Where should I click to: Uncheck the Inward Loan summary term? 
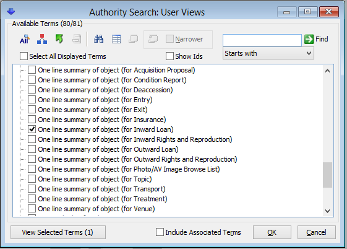[32, 129]
